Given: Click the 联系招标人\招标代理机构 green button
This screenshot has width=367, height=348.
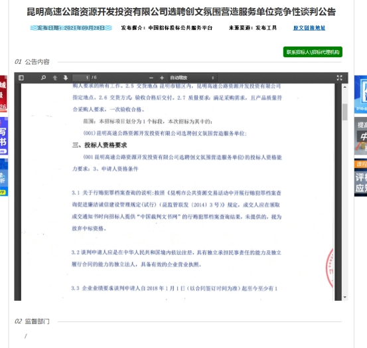Looking at the screenshot, I should pos(313,52).
